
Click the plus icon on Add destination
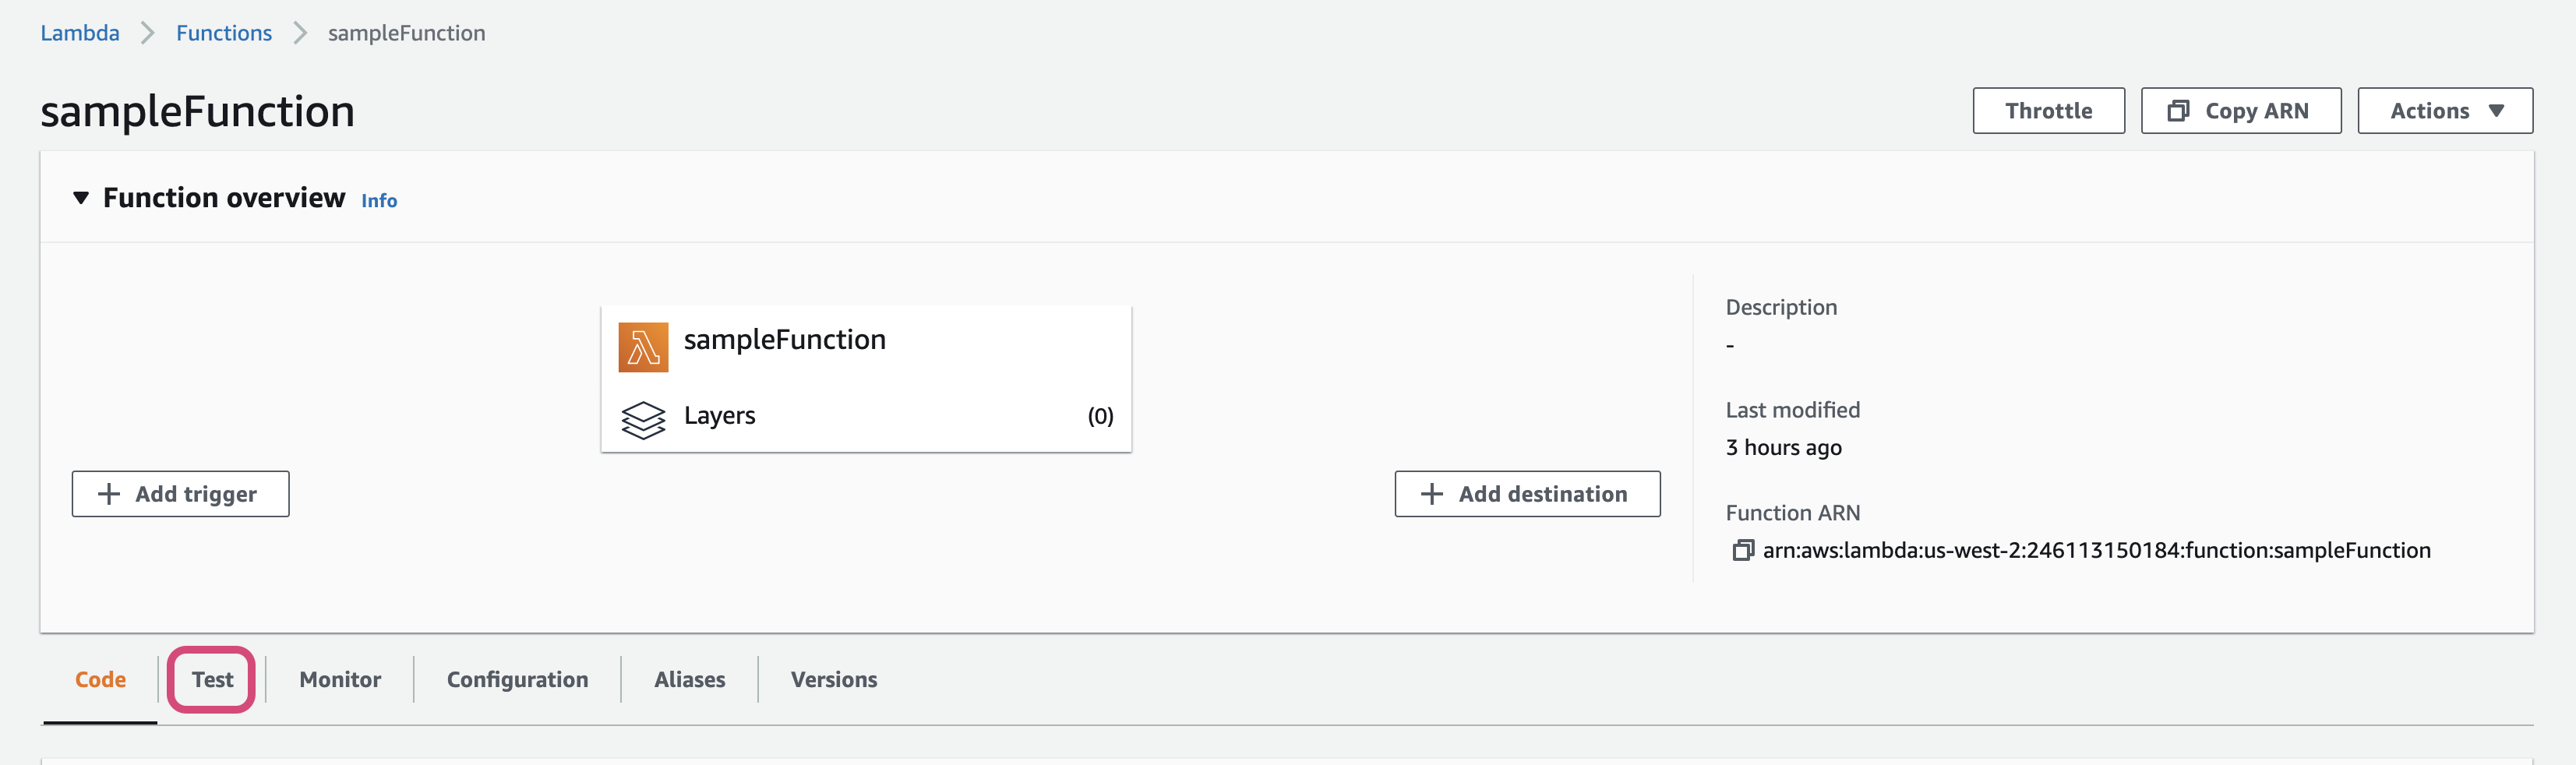pos(1432,494)
